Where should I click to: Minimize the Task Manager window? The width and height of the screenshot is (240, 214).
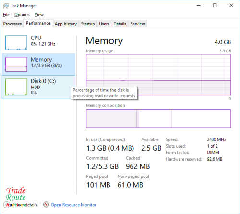pos(199,6)
